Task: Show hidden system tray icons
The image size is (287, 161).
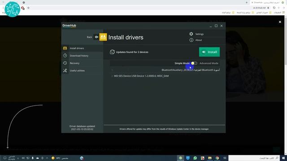Action: 47,158
